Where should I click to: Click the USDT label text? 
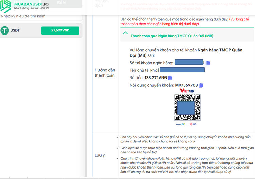click(15, 30)
